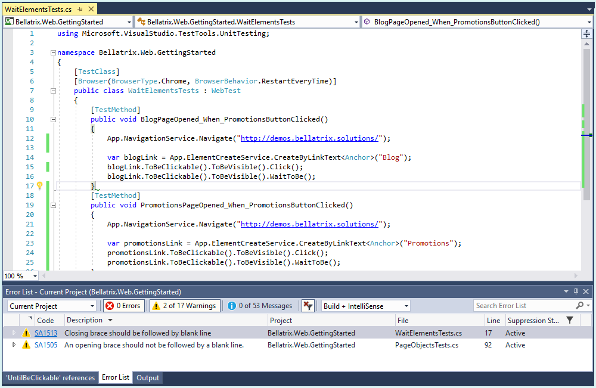Collapse the BlogPageOpened method outline

coord(53,119)
